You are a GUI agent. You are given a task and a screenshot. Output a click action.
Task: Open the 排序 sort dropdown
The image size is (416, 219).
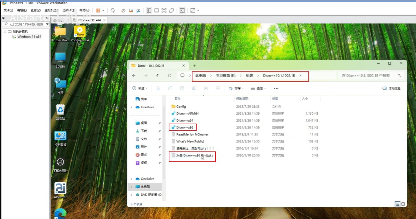237,88
